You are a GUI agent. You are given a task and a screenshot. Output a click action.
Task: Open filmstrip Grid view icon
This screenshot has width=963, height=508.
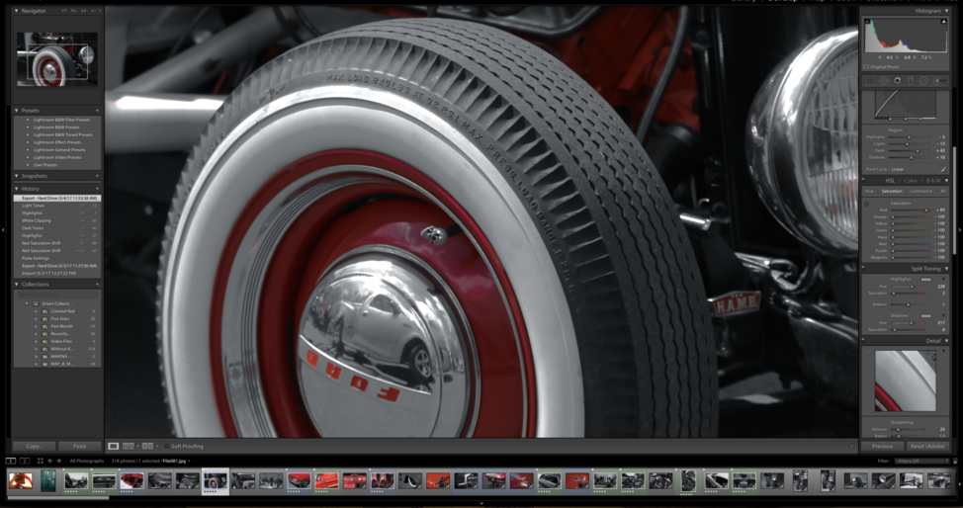click(x=40, y=461)
